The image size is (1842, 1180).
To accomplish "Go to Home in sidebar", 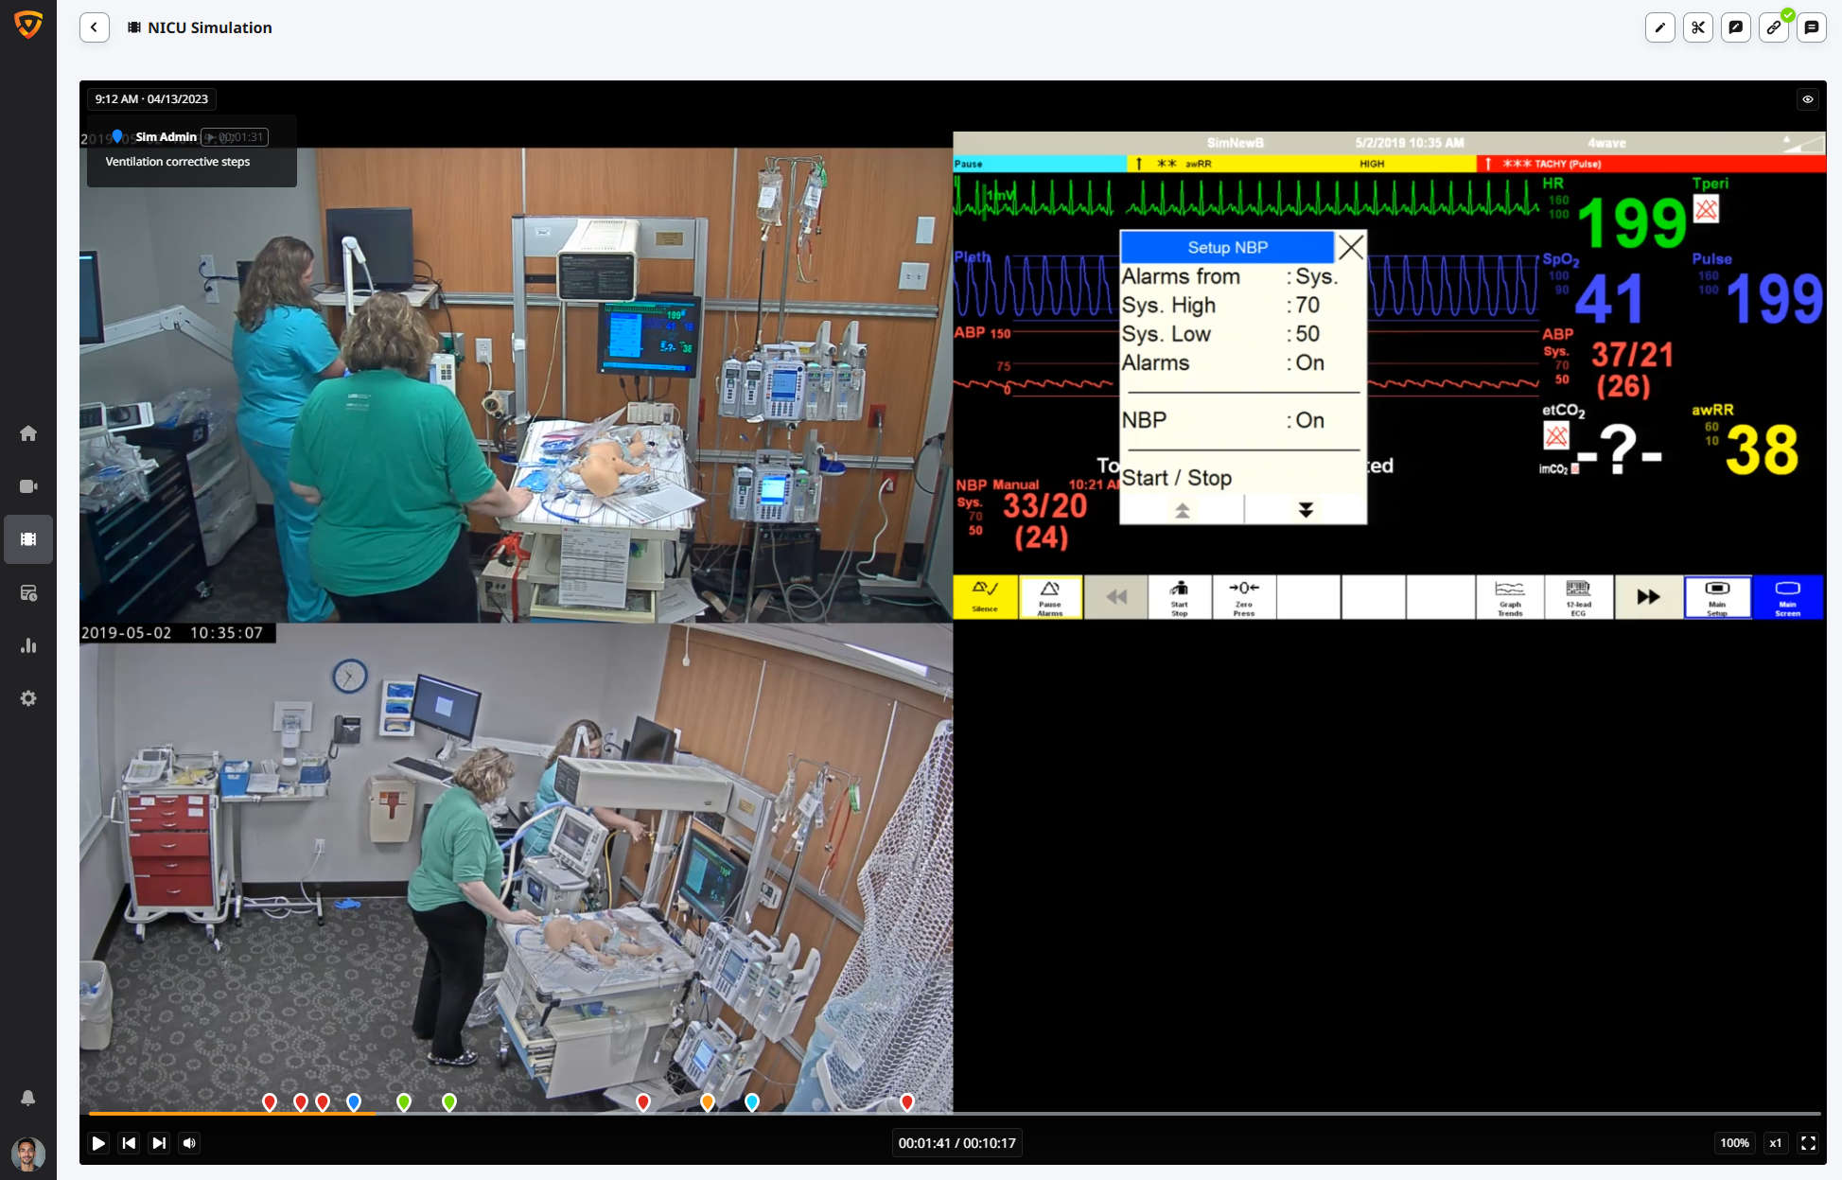I will click(28, 433).
